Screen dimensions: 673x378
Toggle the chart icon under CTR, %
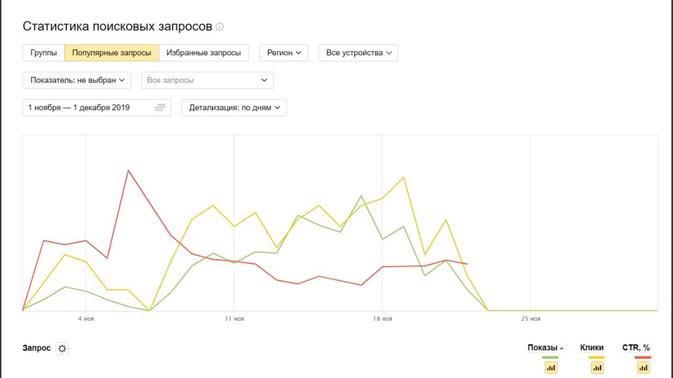[643, 368]
